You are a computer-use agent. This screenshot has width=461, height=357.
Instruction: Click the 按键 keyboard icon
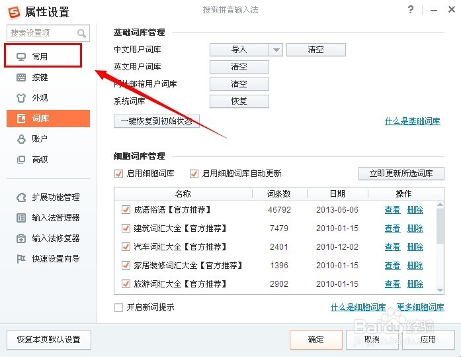tap(21, 77)
